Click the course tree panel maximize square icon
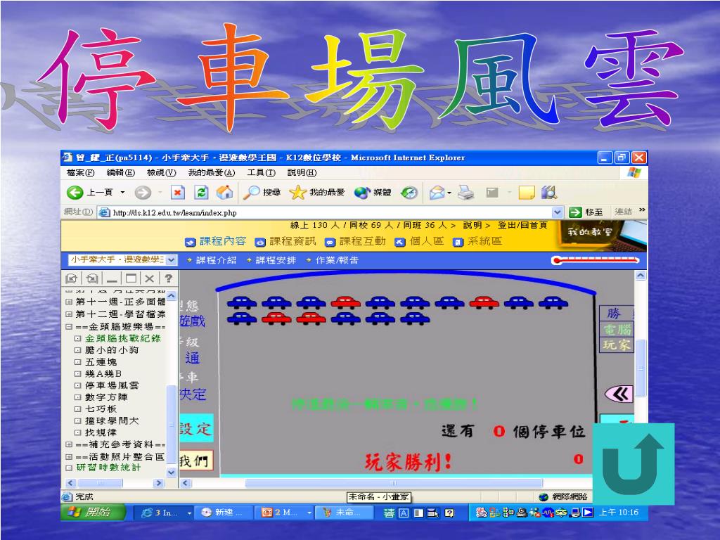The image size is (720, 540). 131,278
